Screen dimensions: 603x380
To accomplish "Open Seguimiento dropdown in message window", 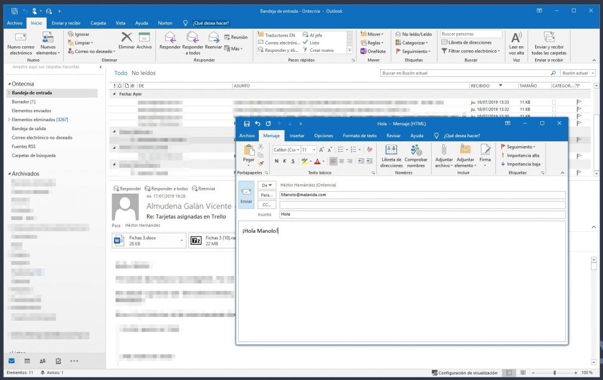I will (x=518, y=147).
